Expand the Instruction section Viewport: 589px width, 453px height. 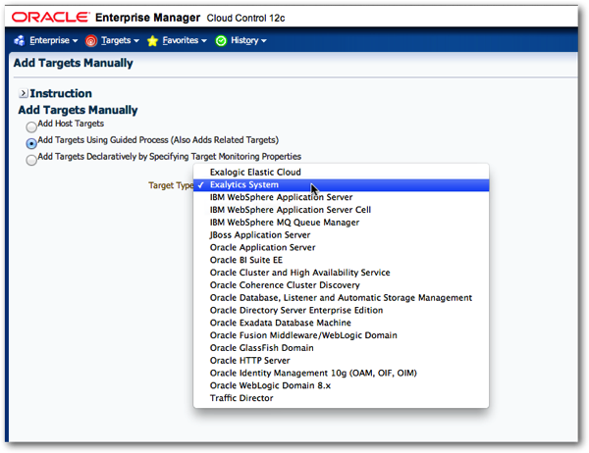pos(24,93)
